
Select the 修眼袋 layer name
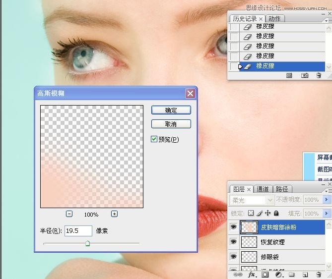point(270,257)
